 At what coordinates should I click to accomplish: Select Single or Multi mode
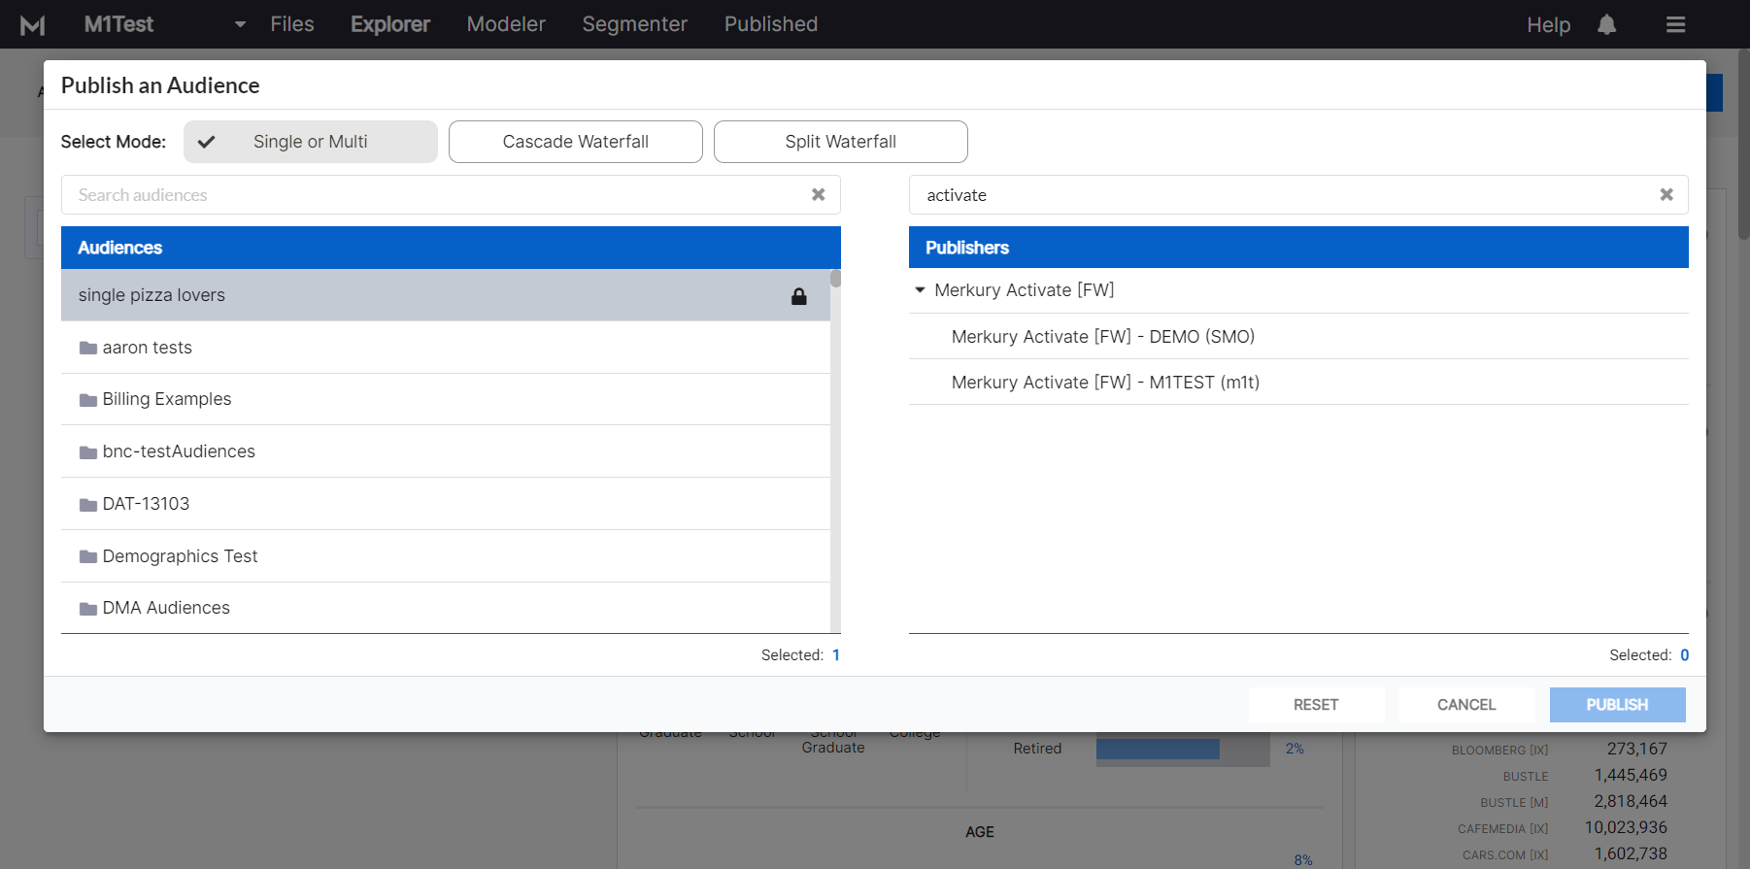(x=311, y=142)
